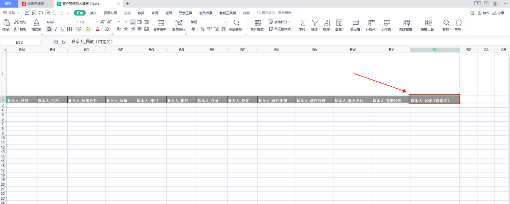Toggle middle vertical alignment

(126, 22)
